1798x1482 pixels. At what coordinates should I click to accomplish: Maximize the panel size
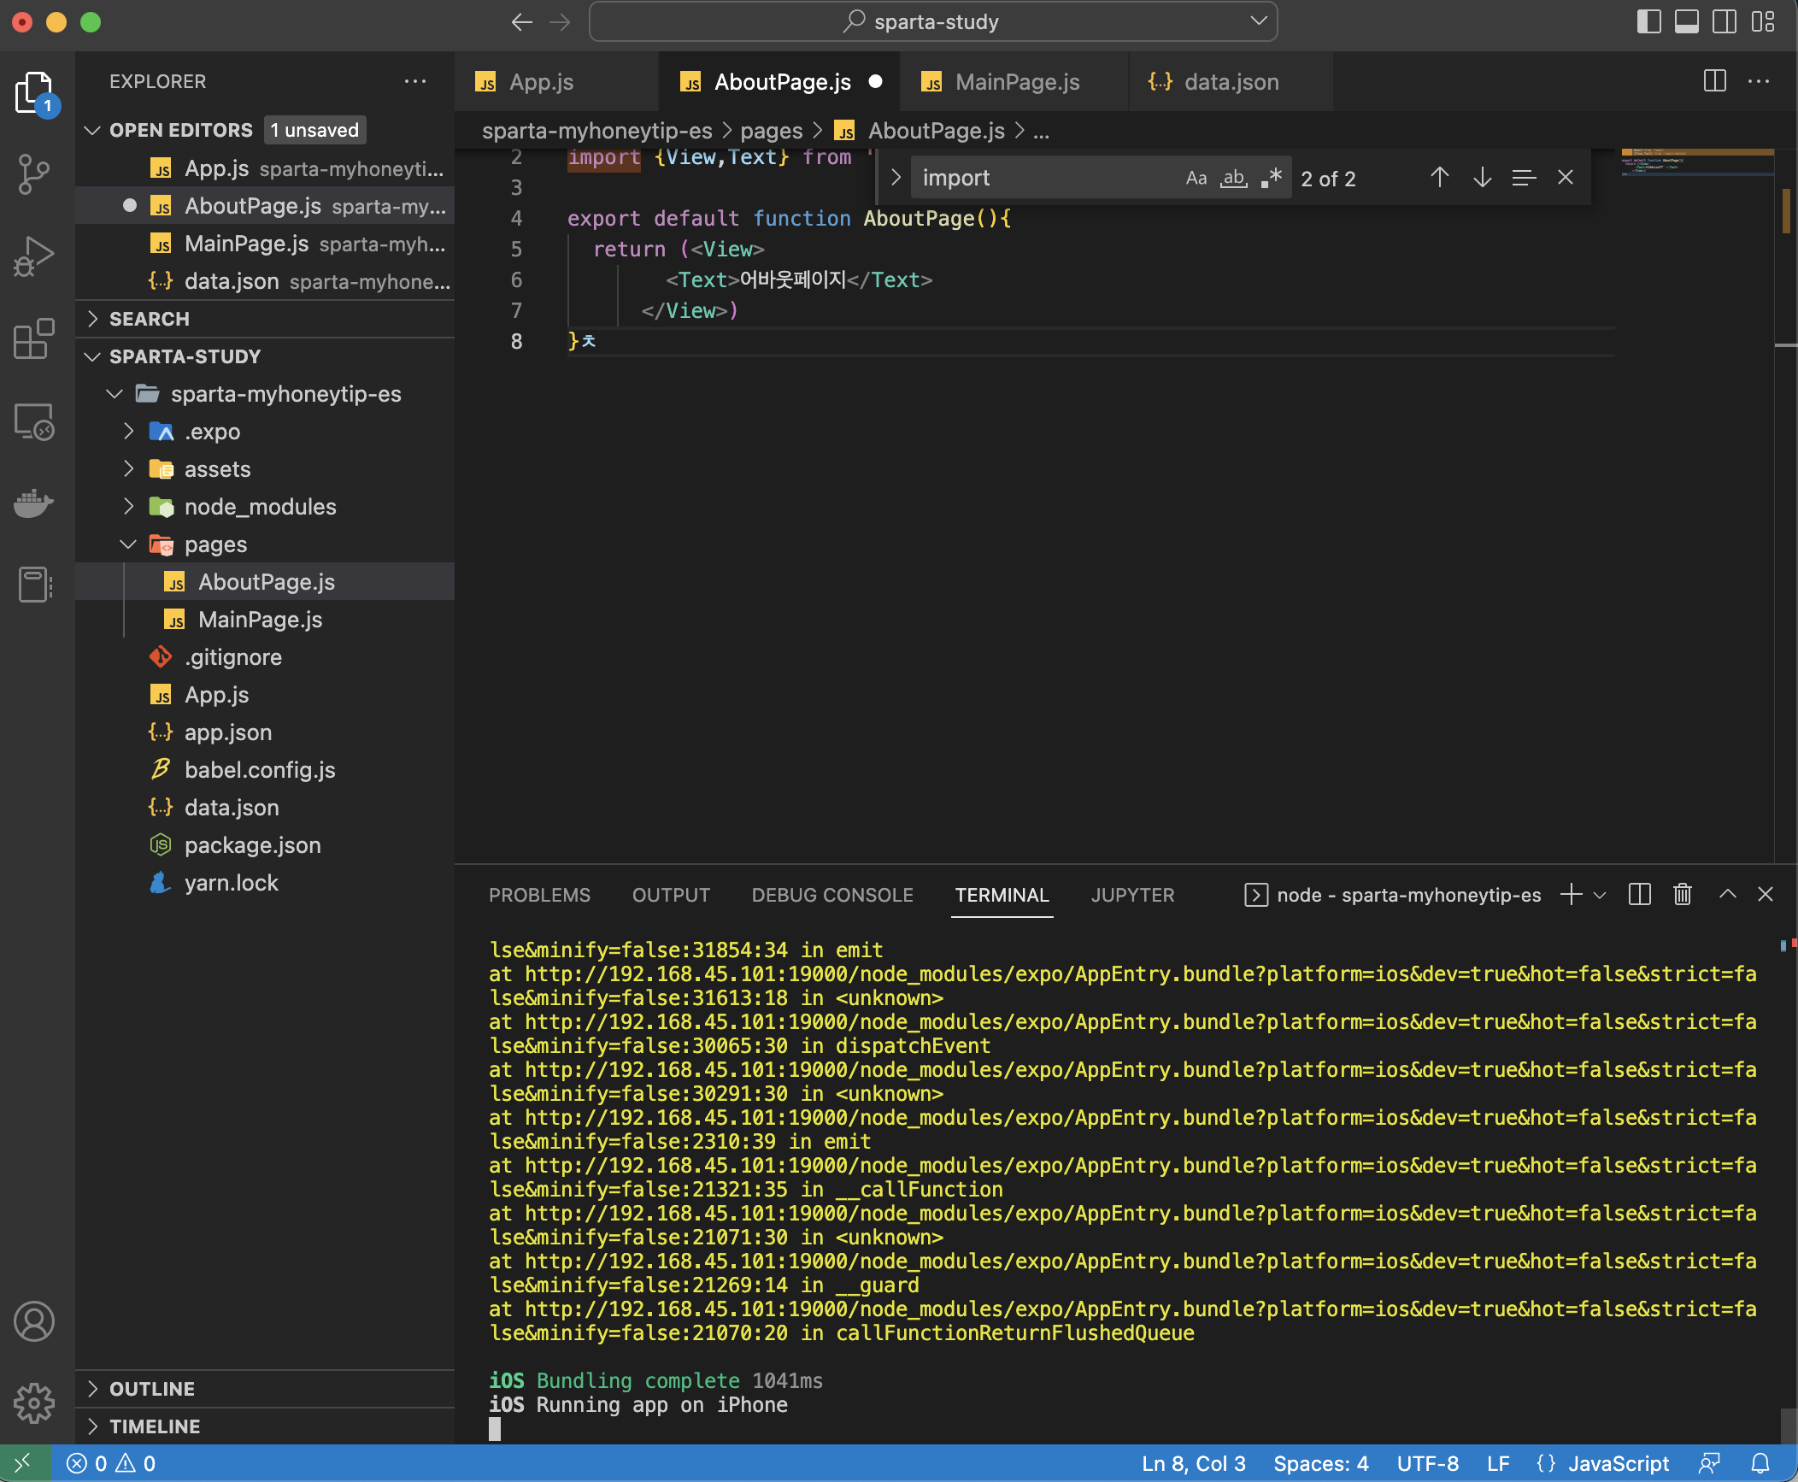(x=1728, y=895)
